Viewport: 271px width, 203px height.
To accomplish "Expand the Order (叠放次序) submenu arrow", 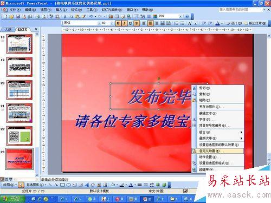I will click(241, 139).
